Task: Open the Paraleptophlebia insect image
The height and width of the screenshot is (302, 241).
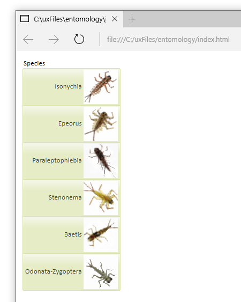Action: (x=101, y=161)
